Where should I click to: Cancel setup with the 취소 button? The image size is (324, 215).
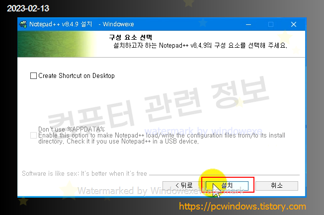[277, 186]
